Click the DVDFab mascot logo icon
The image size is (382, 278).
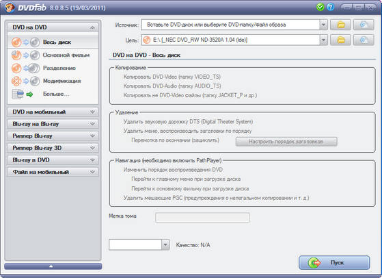[x=10, y=8]
